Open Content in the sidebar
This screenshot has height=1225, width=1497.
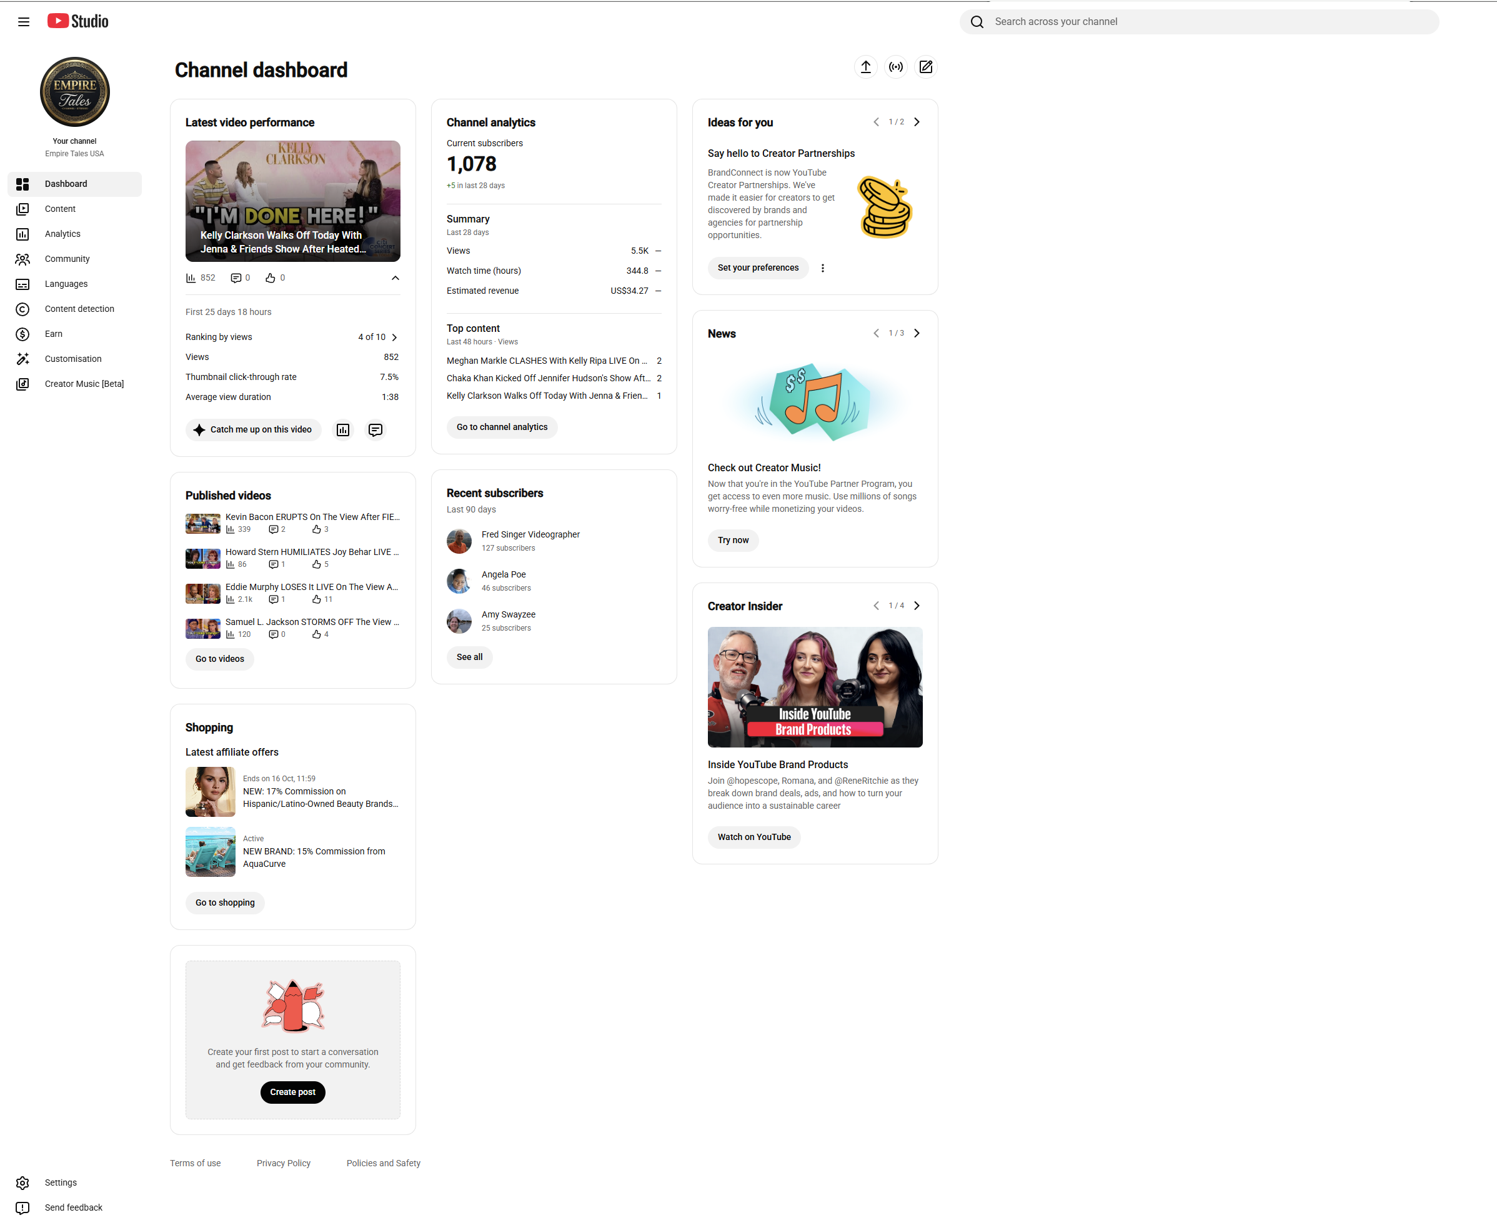click(x=75, y=209)
